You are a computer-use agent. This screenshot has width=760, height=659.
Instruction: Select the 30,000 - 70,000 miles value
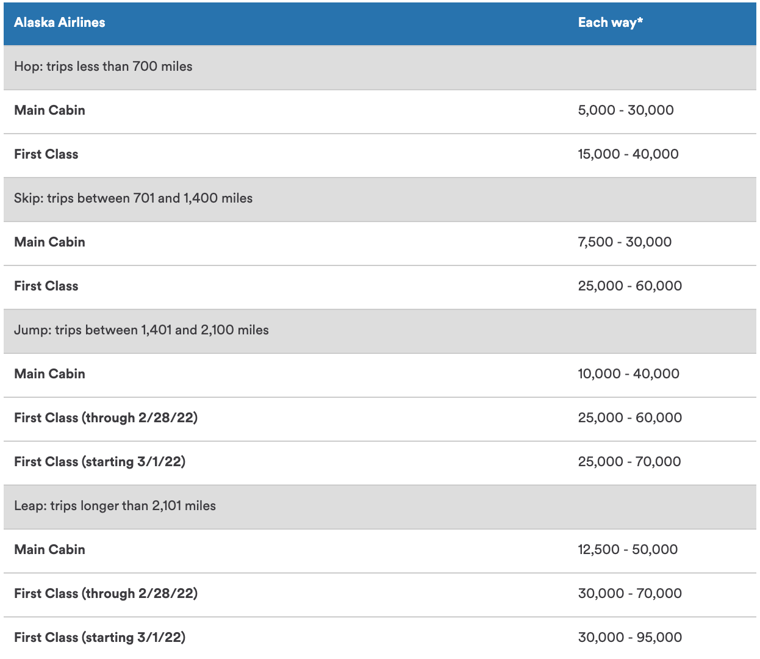(629, 594)
